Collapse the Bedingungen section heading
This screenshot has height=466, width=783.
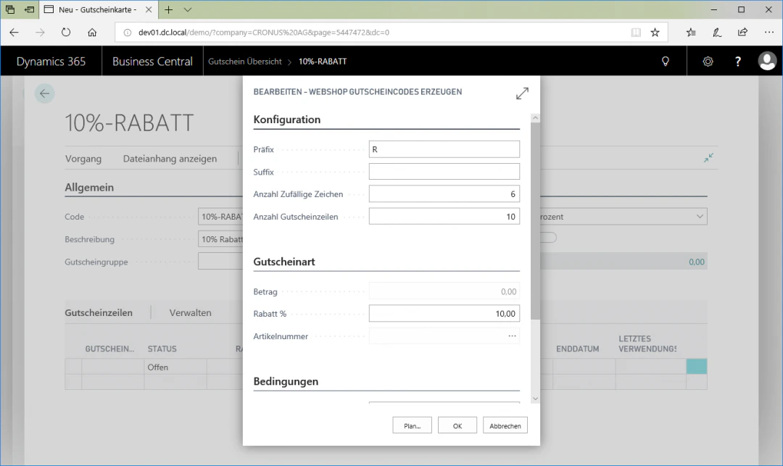tap(286, 381)
